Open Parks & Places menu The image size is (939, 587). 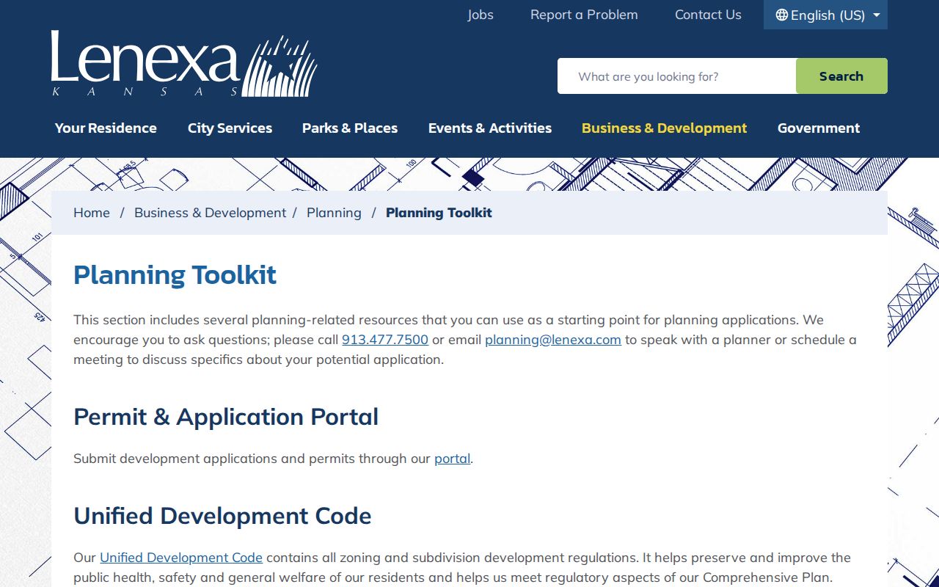pyautogui.click(x=350, y=128)
